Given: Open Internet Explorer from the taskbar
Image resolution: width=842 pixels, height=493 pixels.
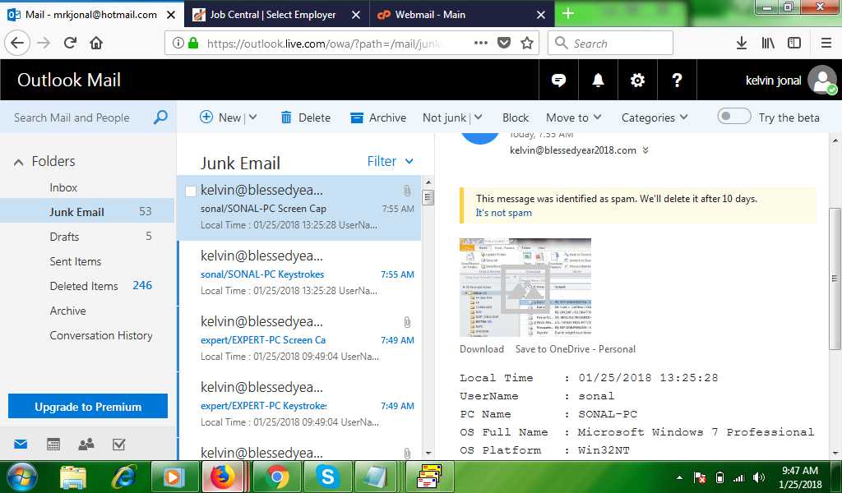Looking at the screenshot, I should coord(123,477).
